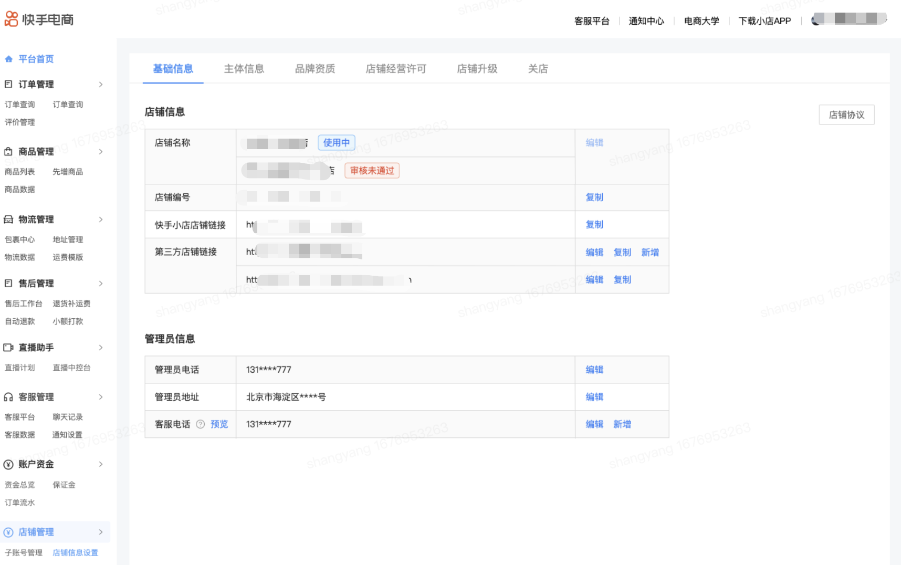
Task: Click 新增 in the 第三方店铺链接 row
Action: 649,253
